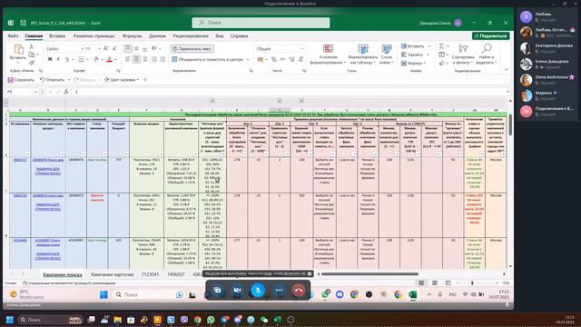Click the insert function fx icon

(x=66, y=92)
